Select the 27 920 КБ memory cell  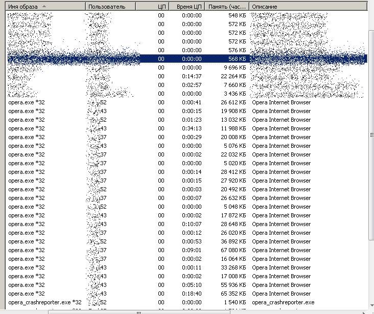point(233,181)
